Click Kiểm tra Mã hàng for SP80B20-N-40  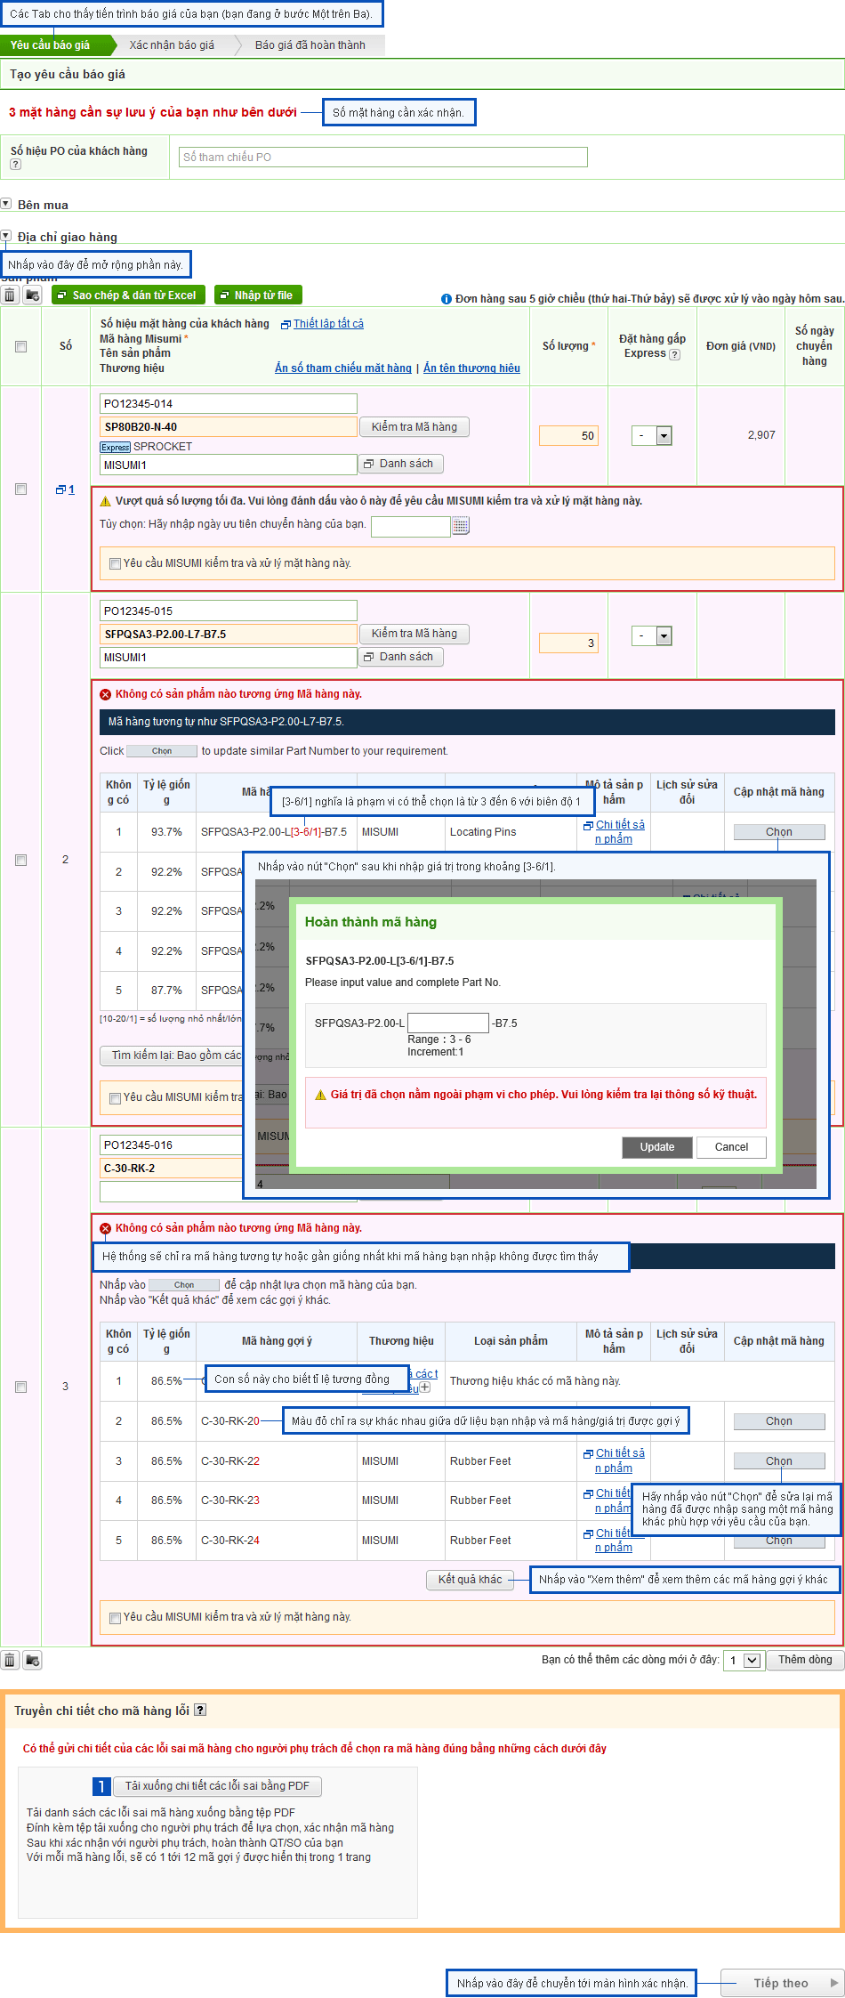click(x=414, y=427)
